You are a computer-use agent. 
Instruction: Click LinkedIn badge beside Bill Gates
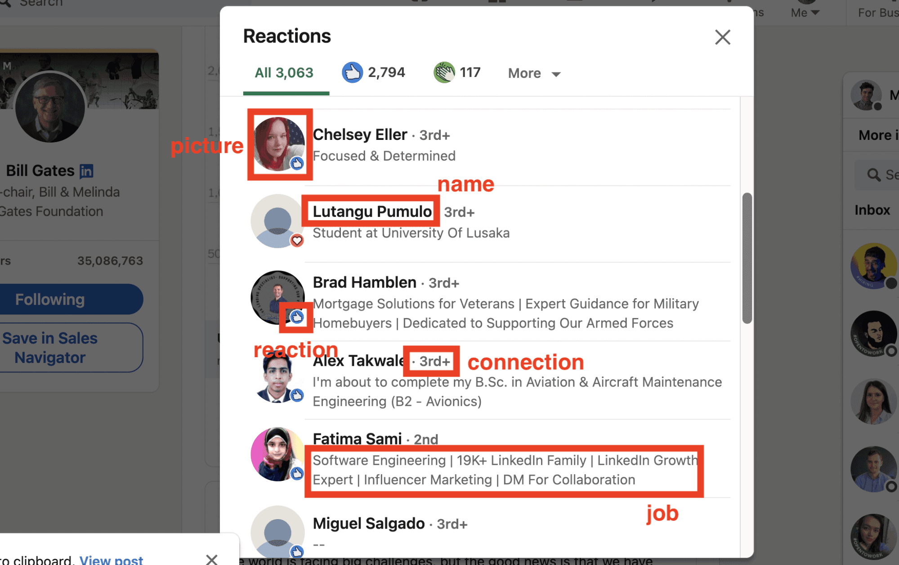[86, 171]
